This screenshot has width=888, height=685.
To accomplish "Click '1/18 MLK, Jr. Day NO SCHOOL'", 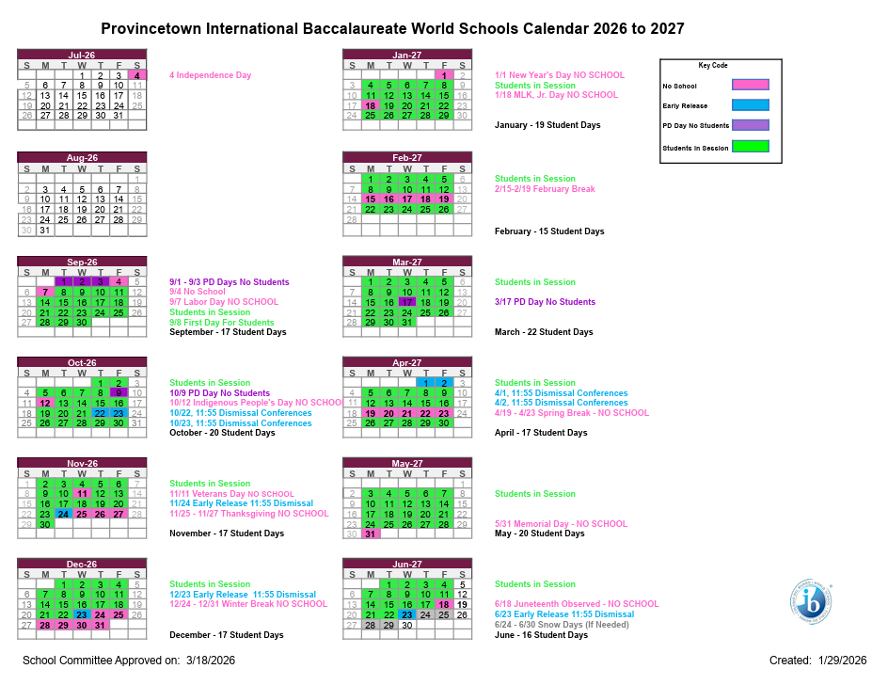I will [556, 95].
